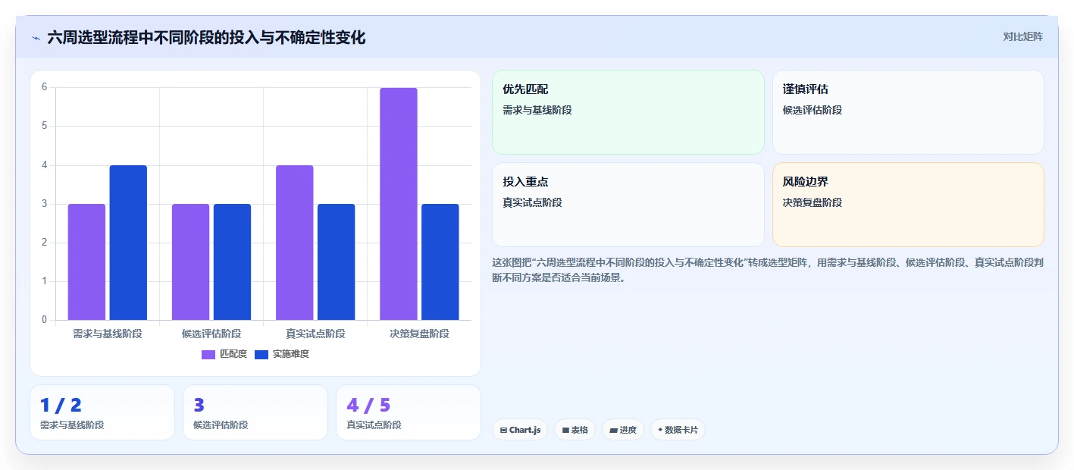The height and width of the screenshot is (470, 1074).
Task: Click the x-axis label 真实试点阶段
Action: point(315,334)
